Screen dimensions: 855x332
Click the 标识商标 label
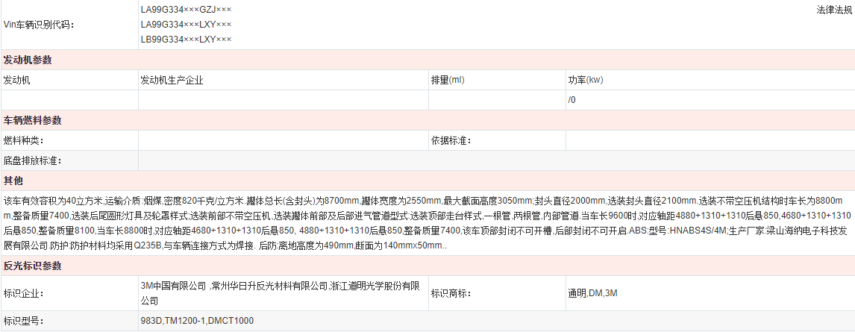tap(451, 293)
